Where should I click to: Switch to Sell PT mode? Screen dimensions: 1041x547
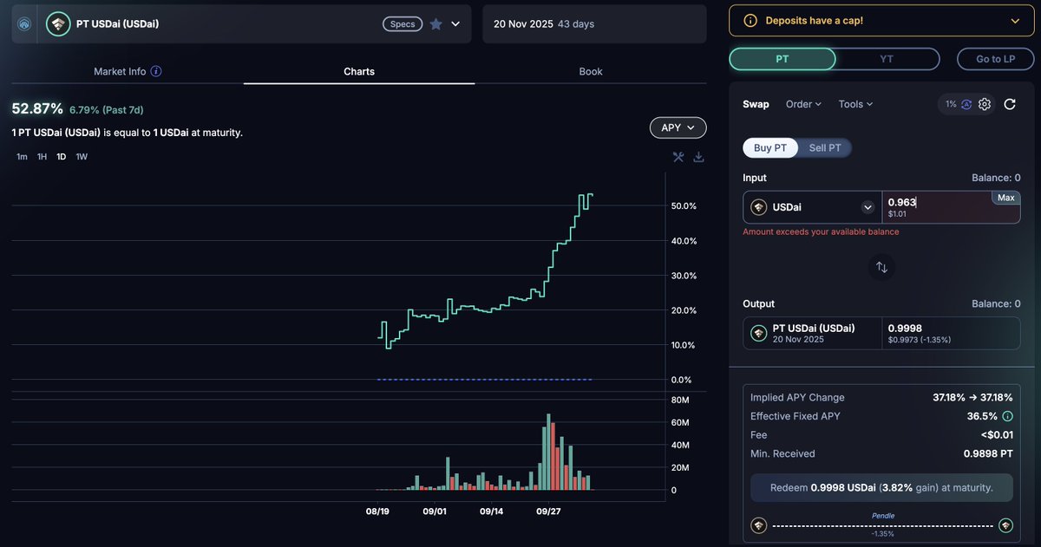tap(824, 148)
